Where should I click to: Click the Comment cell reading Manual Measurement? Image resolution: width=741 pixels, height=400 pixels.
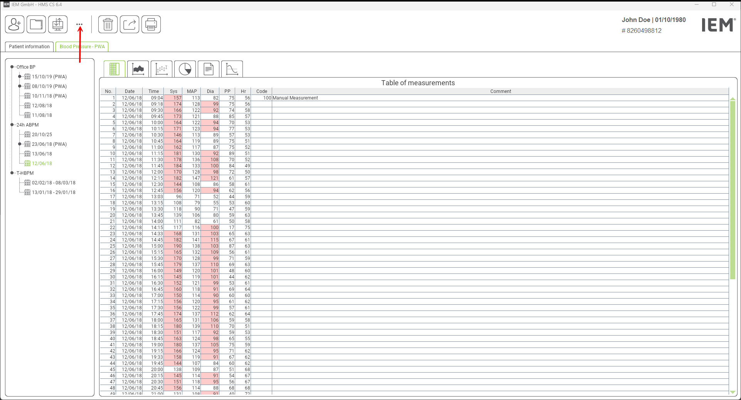(x=295, y=98)
